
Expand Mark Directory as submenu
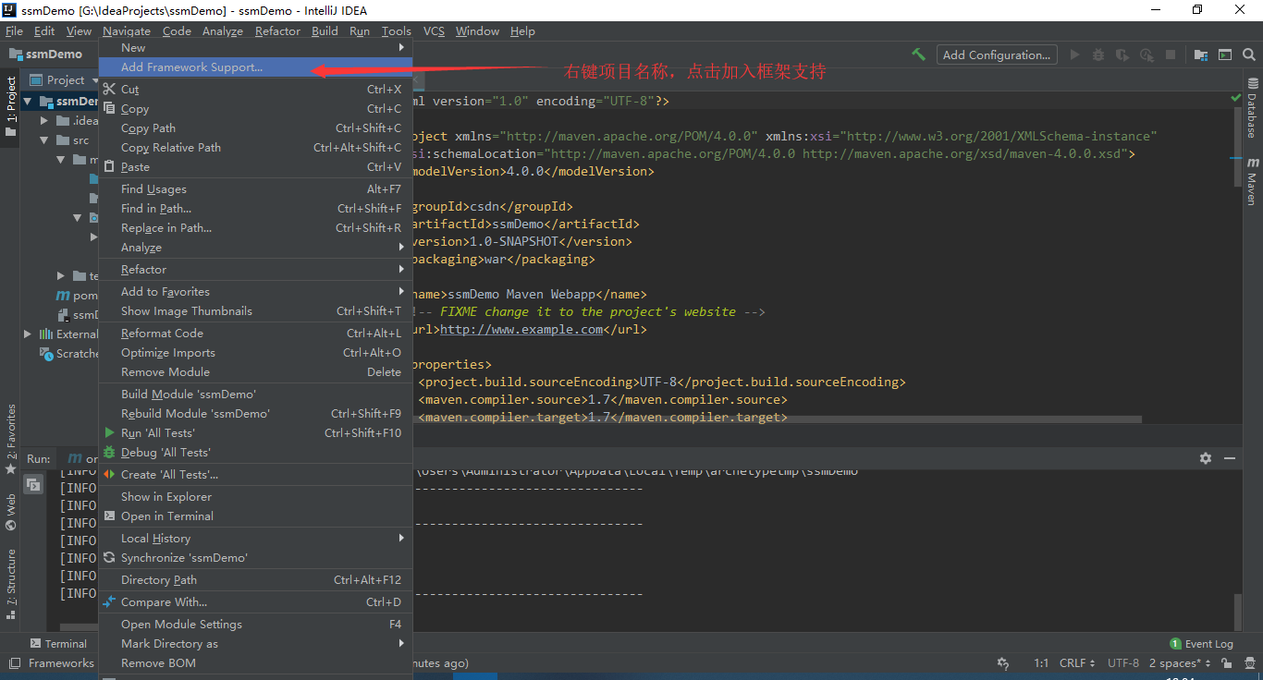pyautogui.click(x=255, y=643)
